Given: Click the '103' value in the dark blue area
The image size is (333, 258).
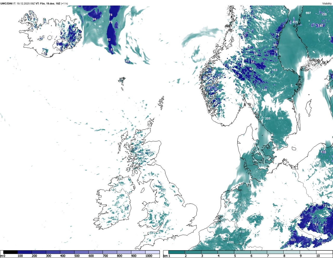Looking at the screenshot, I should (293, 240).
